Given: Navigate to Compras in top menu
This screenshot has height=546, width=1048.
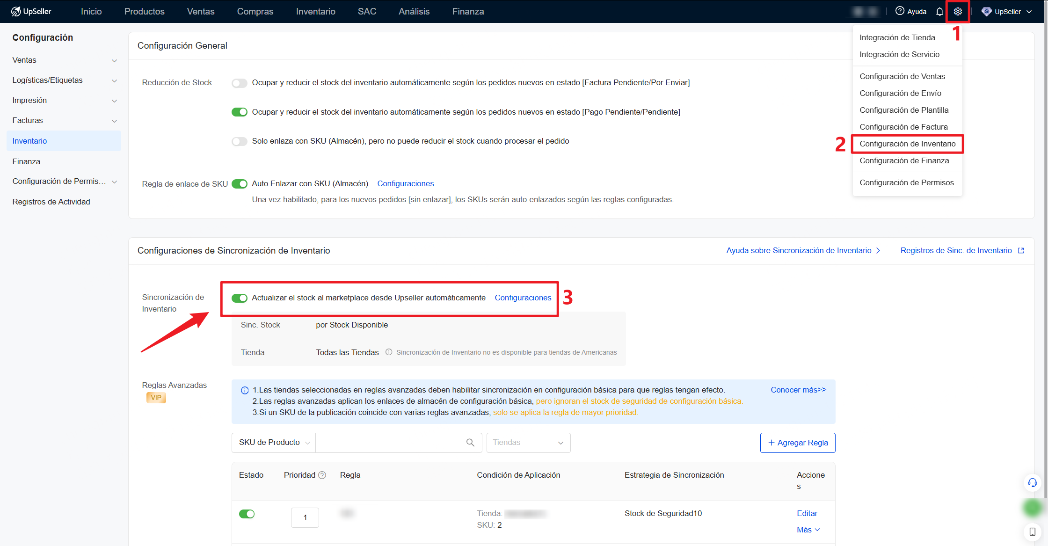Looking at the screenshot, I should coord(255,11).
